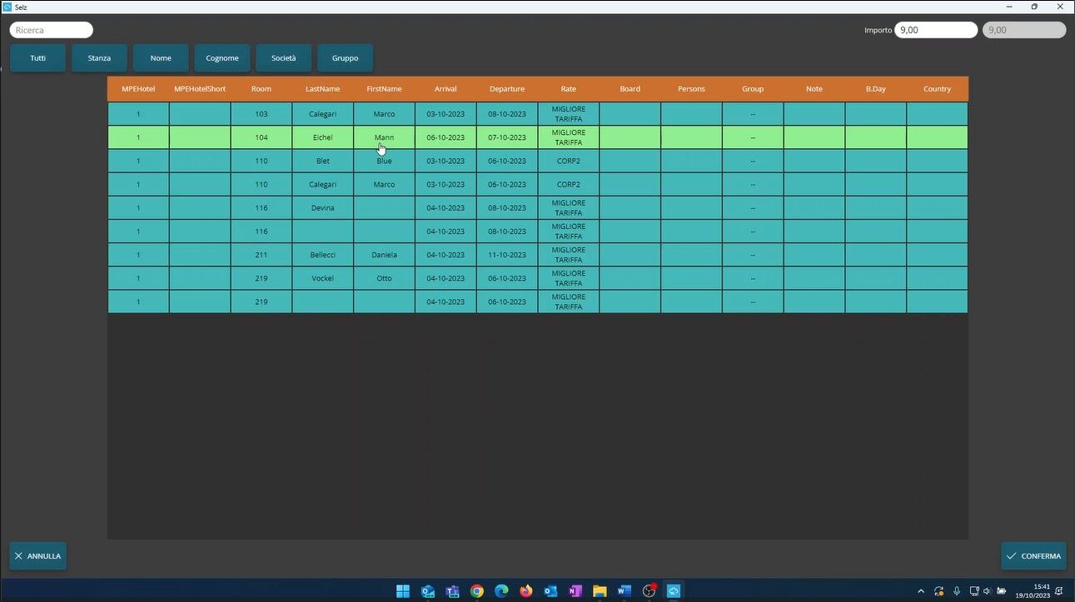
Task: Choose the Società filter
Action: click(x=284, y=58)
